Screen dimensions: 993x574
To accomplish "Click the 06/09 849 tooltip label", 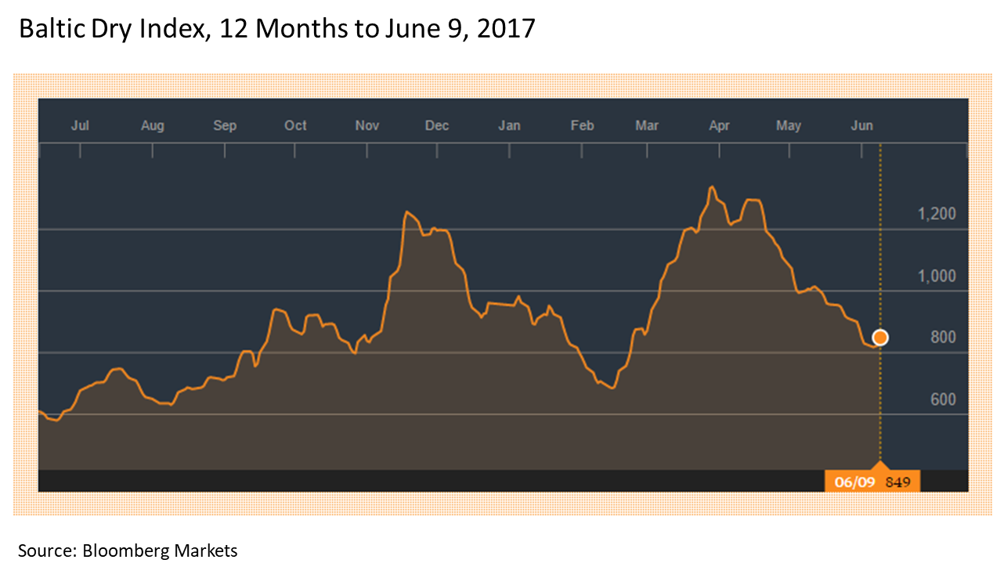I will (x=873, y=481).
